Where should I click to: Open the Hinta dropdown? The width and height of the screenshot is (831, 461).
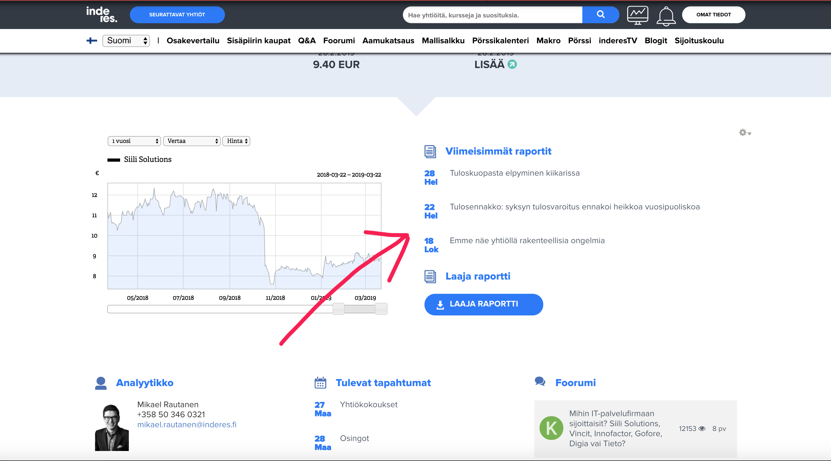click(236, 141)
